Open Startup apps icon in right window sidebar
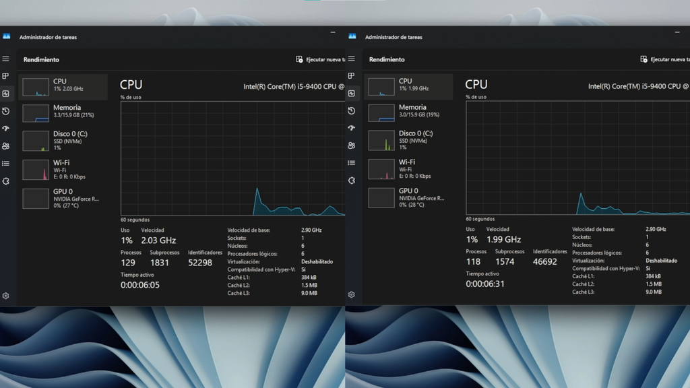 tap(352, 128)
